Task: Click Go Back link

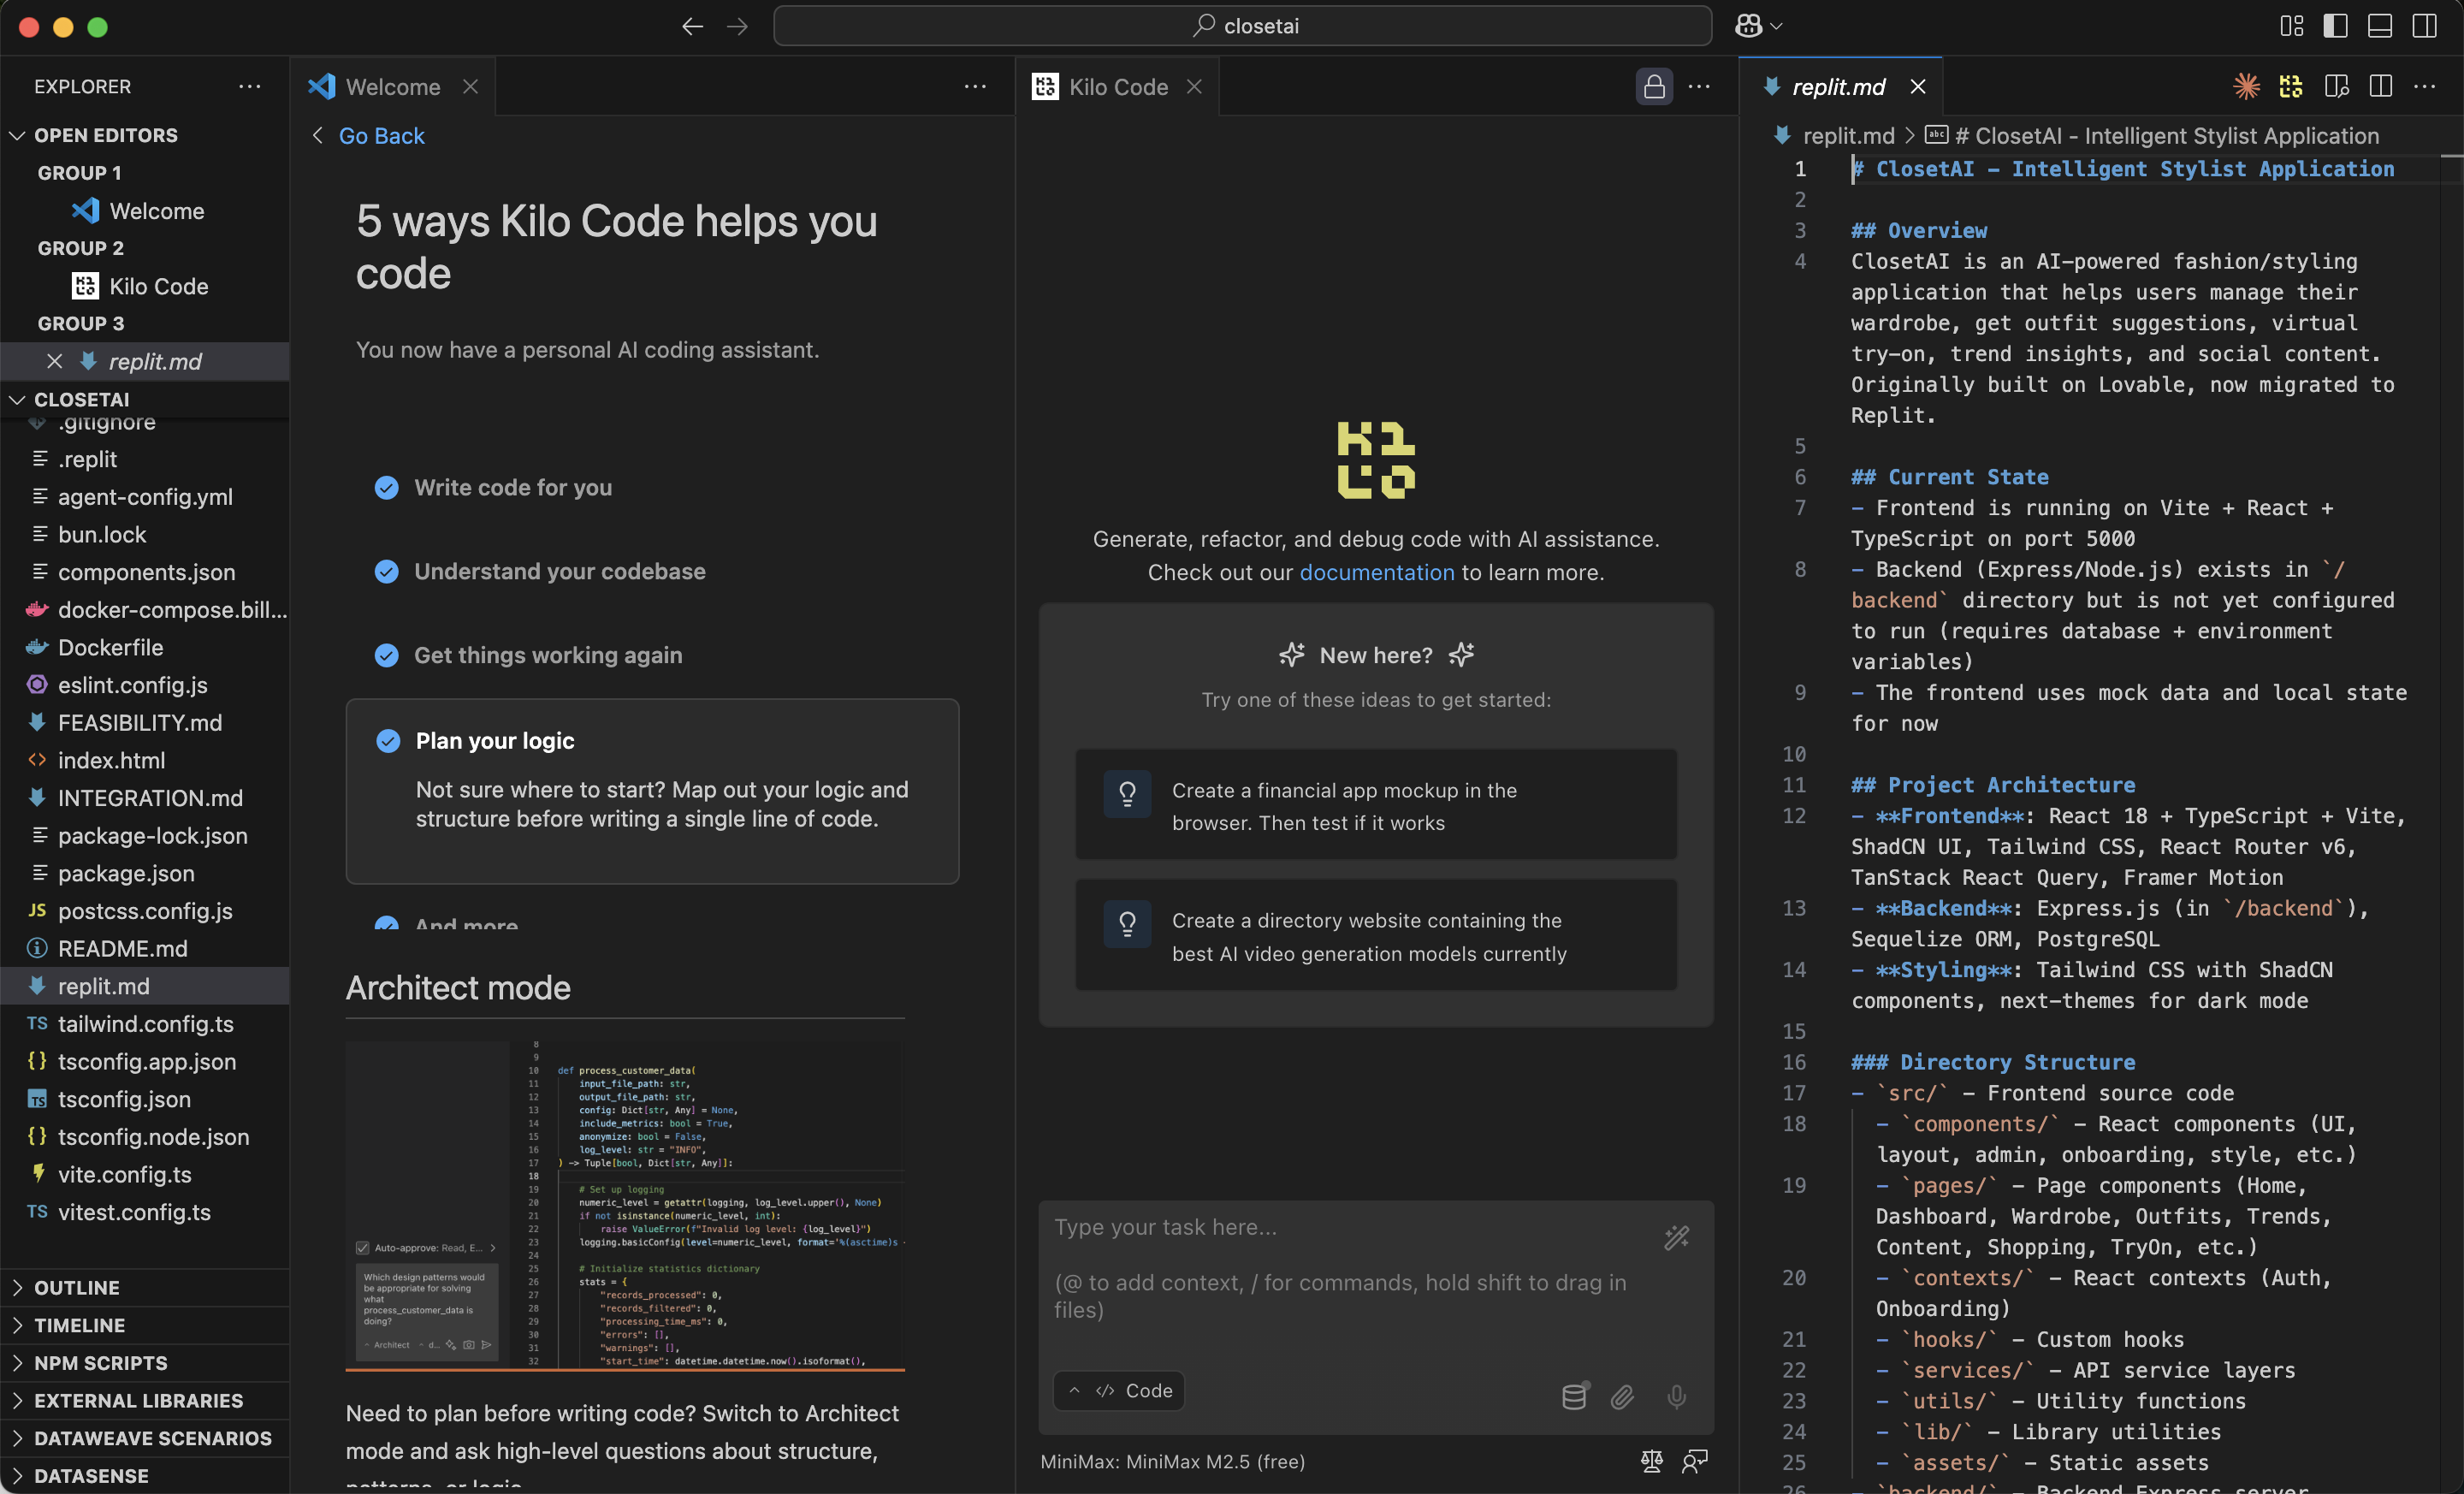Action: [380, 135]
